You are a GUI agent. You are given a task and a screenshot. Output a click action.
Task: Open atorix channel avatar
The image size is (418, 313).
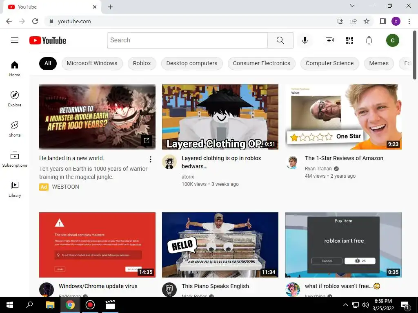click(x=169, y=162)
